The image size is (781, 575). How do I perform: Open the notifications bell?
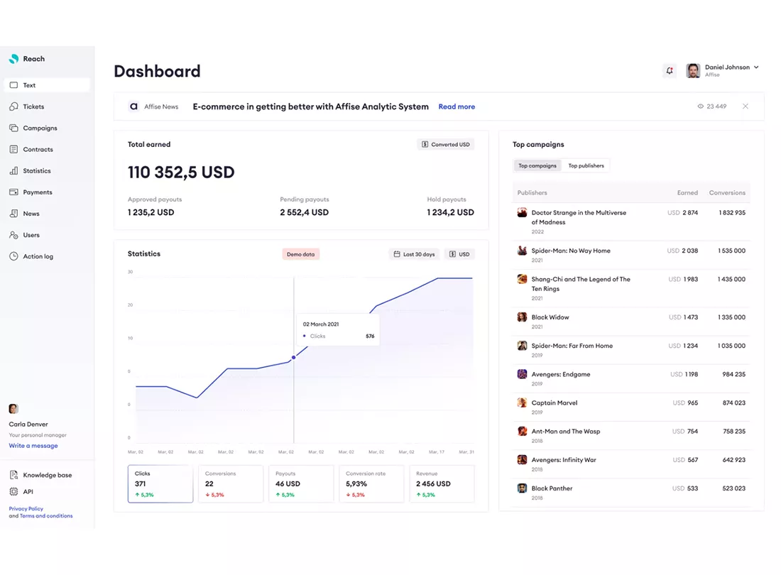point(670,71)
